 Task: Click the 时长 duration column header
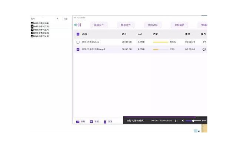(x=124, y=34)
